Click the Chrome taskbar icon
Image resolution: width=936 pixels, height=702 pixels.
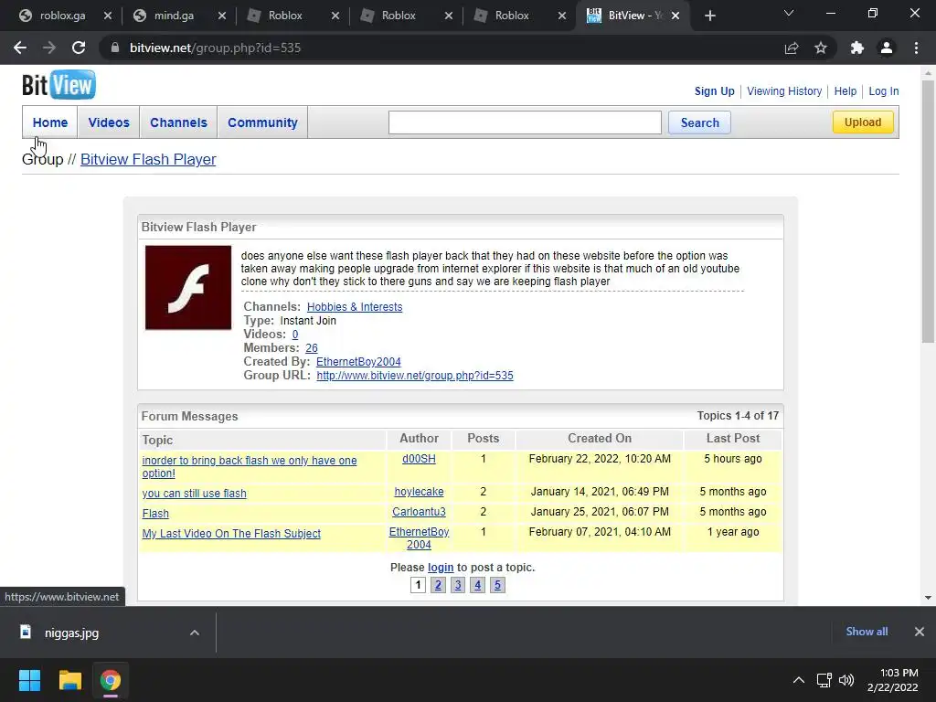[x=110, y=680]
